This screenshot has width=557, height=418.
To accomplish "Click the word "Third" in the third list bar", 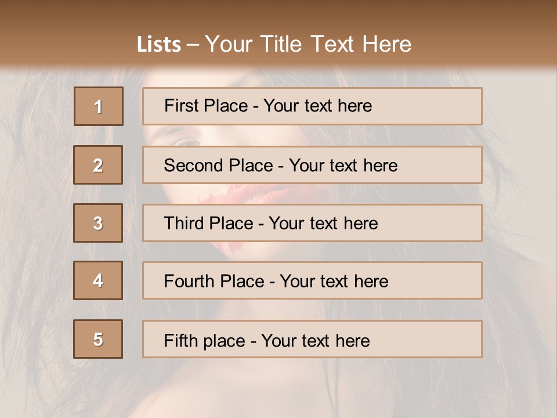I will [183, 224].
